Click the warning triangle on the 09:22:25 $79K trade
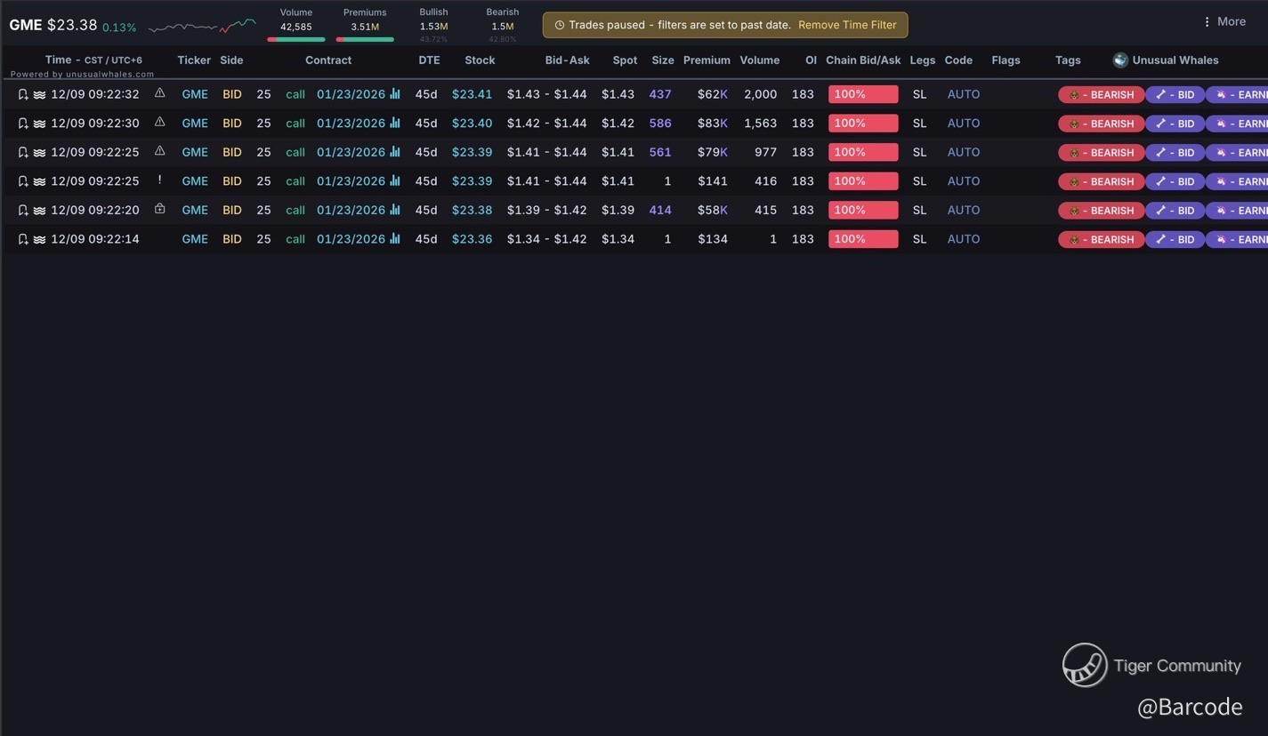Image resolution: width=1268 pixels, height=736 pixels. click(160, 151)
